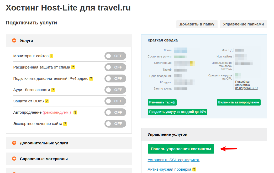The height and width of the screenshot is (173, 274).
Task: Click help icon next to Мониторинг сайтов
Action: click(x=52, y=56)
